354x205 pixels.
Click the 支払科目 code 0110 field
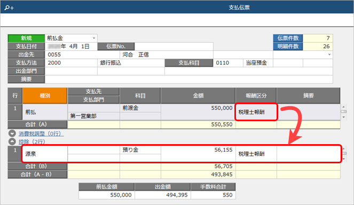(228, 63)
